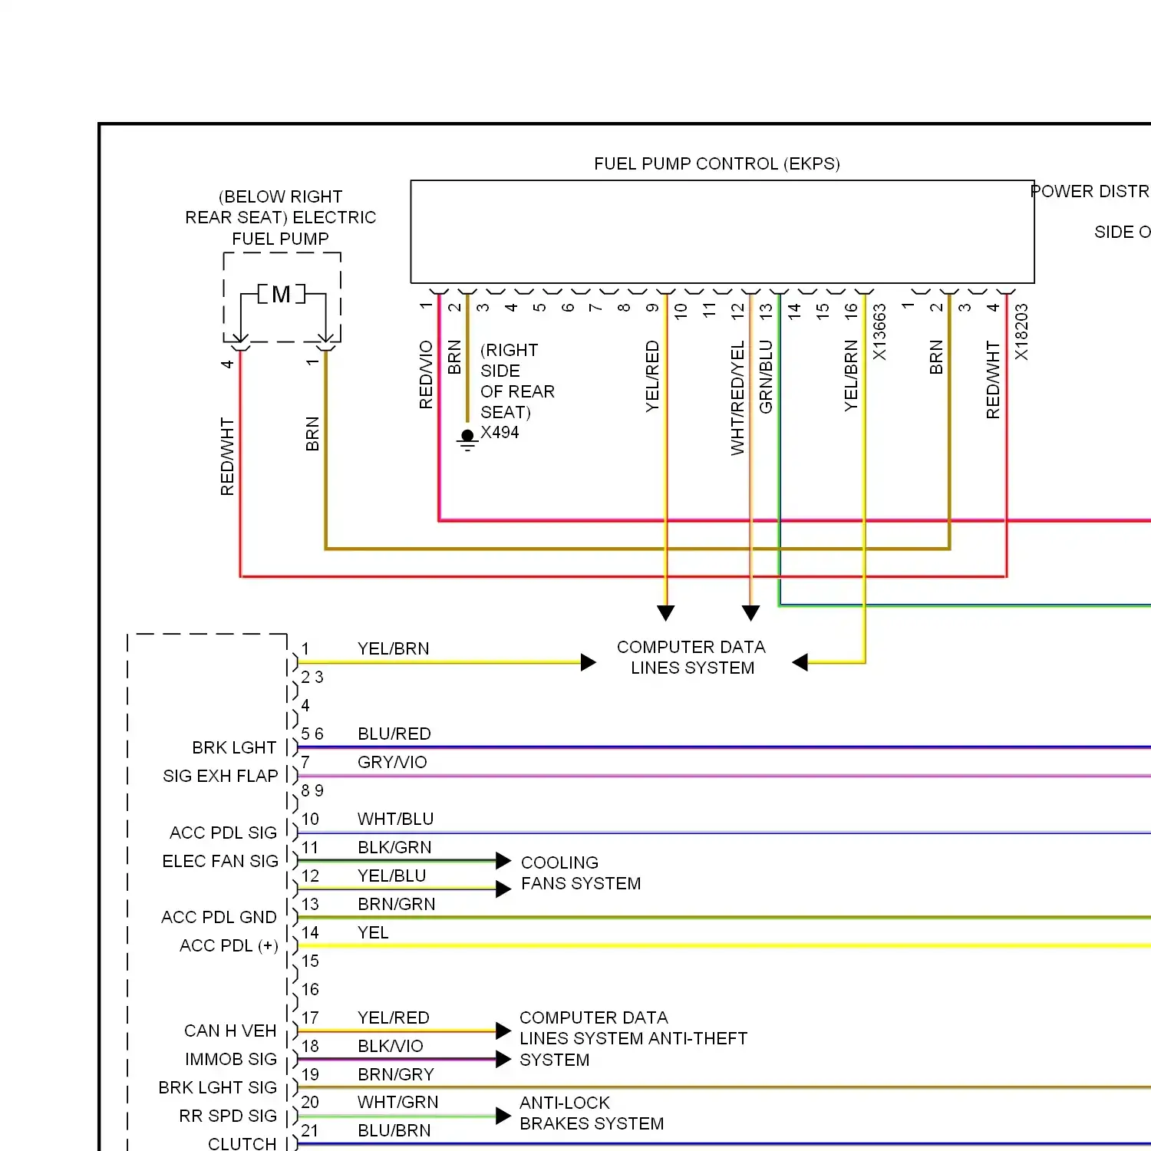Select the "GRY/VIO" wire label
The width and height of the screenshot is (1151, 1151).
click(x=392, y=762)
